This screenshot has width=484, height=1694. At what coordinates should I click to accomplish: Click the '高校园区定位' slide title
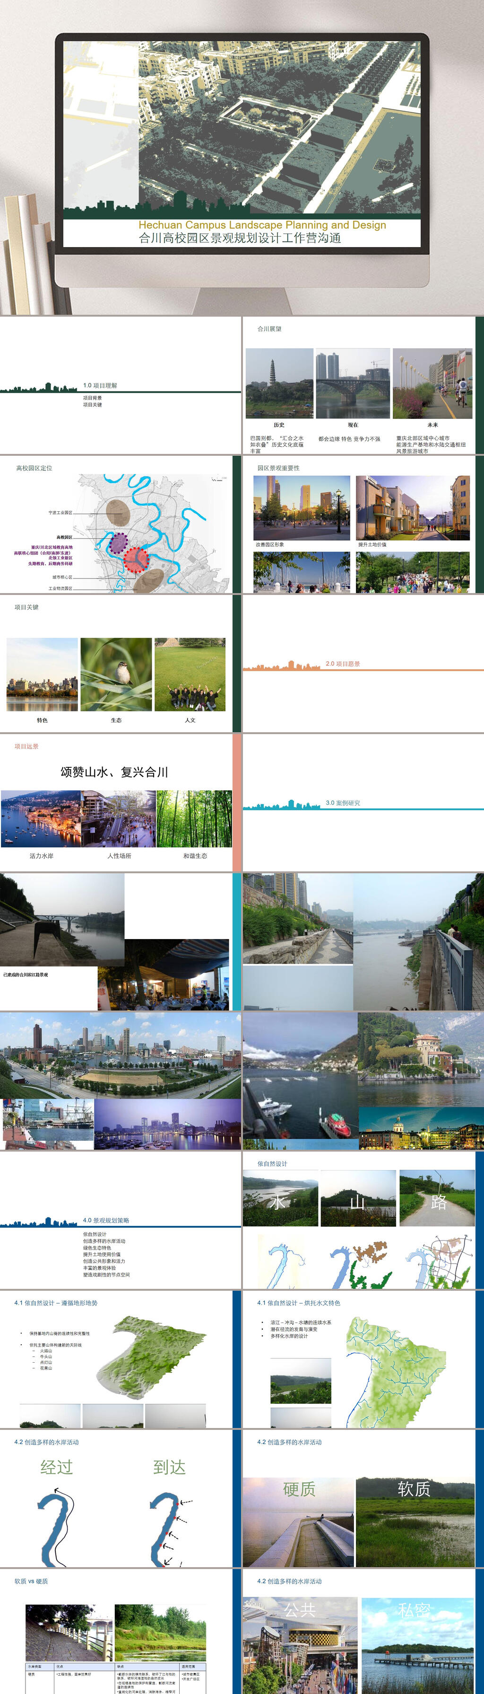pos(34,468)
